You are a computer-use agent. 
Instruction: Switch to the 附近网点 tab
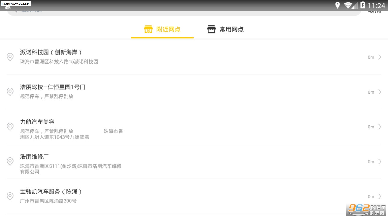pyautogui.click(x=162, y=29)
